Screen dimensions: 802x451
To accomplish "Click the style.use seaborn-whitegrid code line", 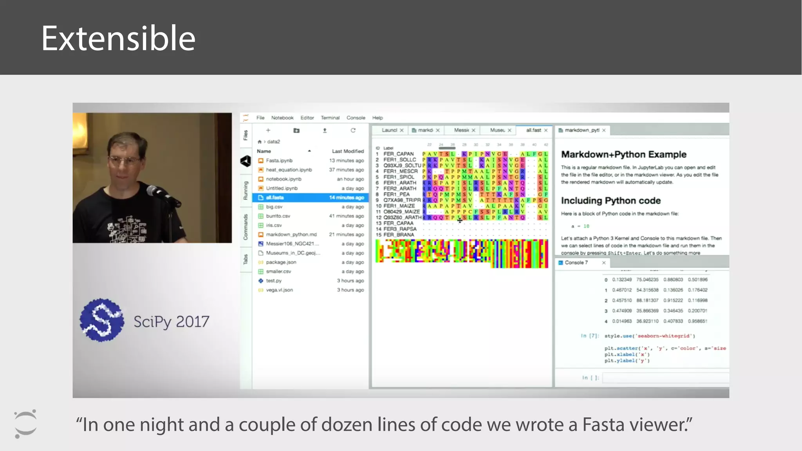I will [x=650, y=336].
